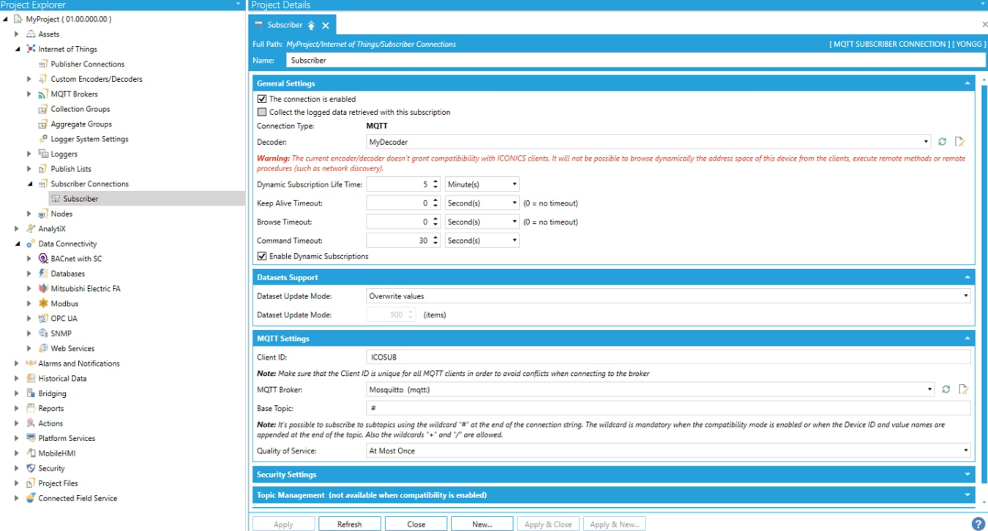The height and width of the screenshot is (531, 988).
Task: Click the New... button
Action: coord(482,524)
